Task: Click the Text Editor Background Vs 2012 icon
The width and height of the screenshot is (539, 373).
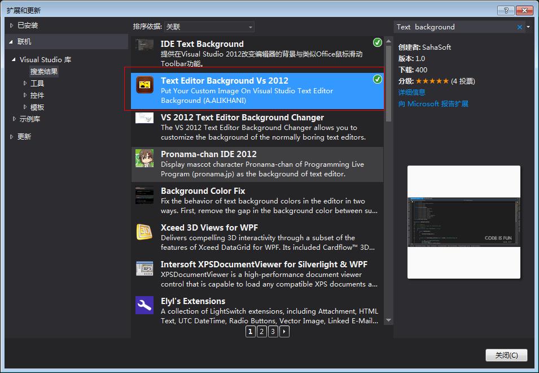Action: (144, 85)
